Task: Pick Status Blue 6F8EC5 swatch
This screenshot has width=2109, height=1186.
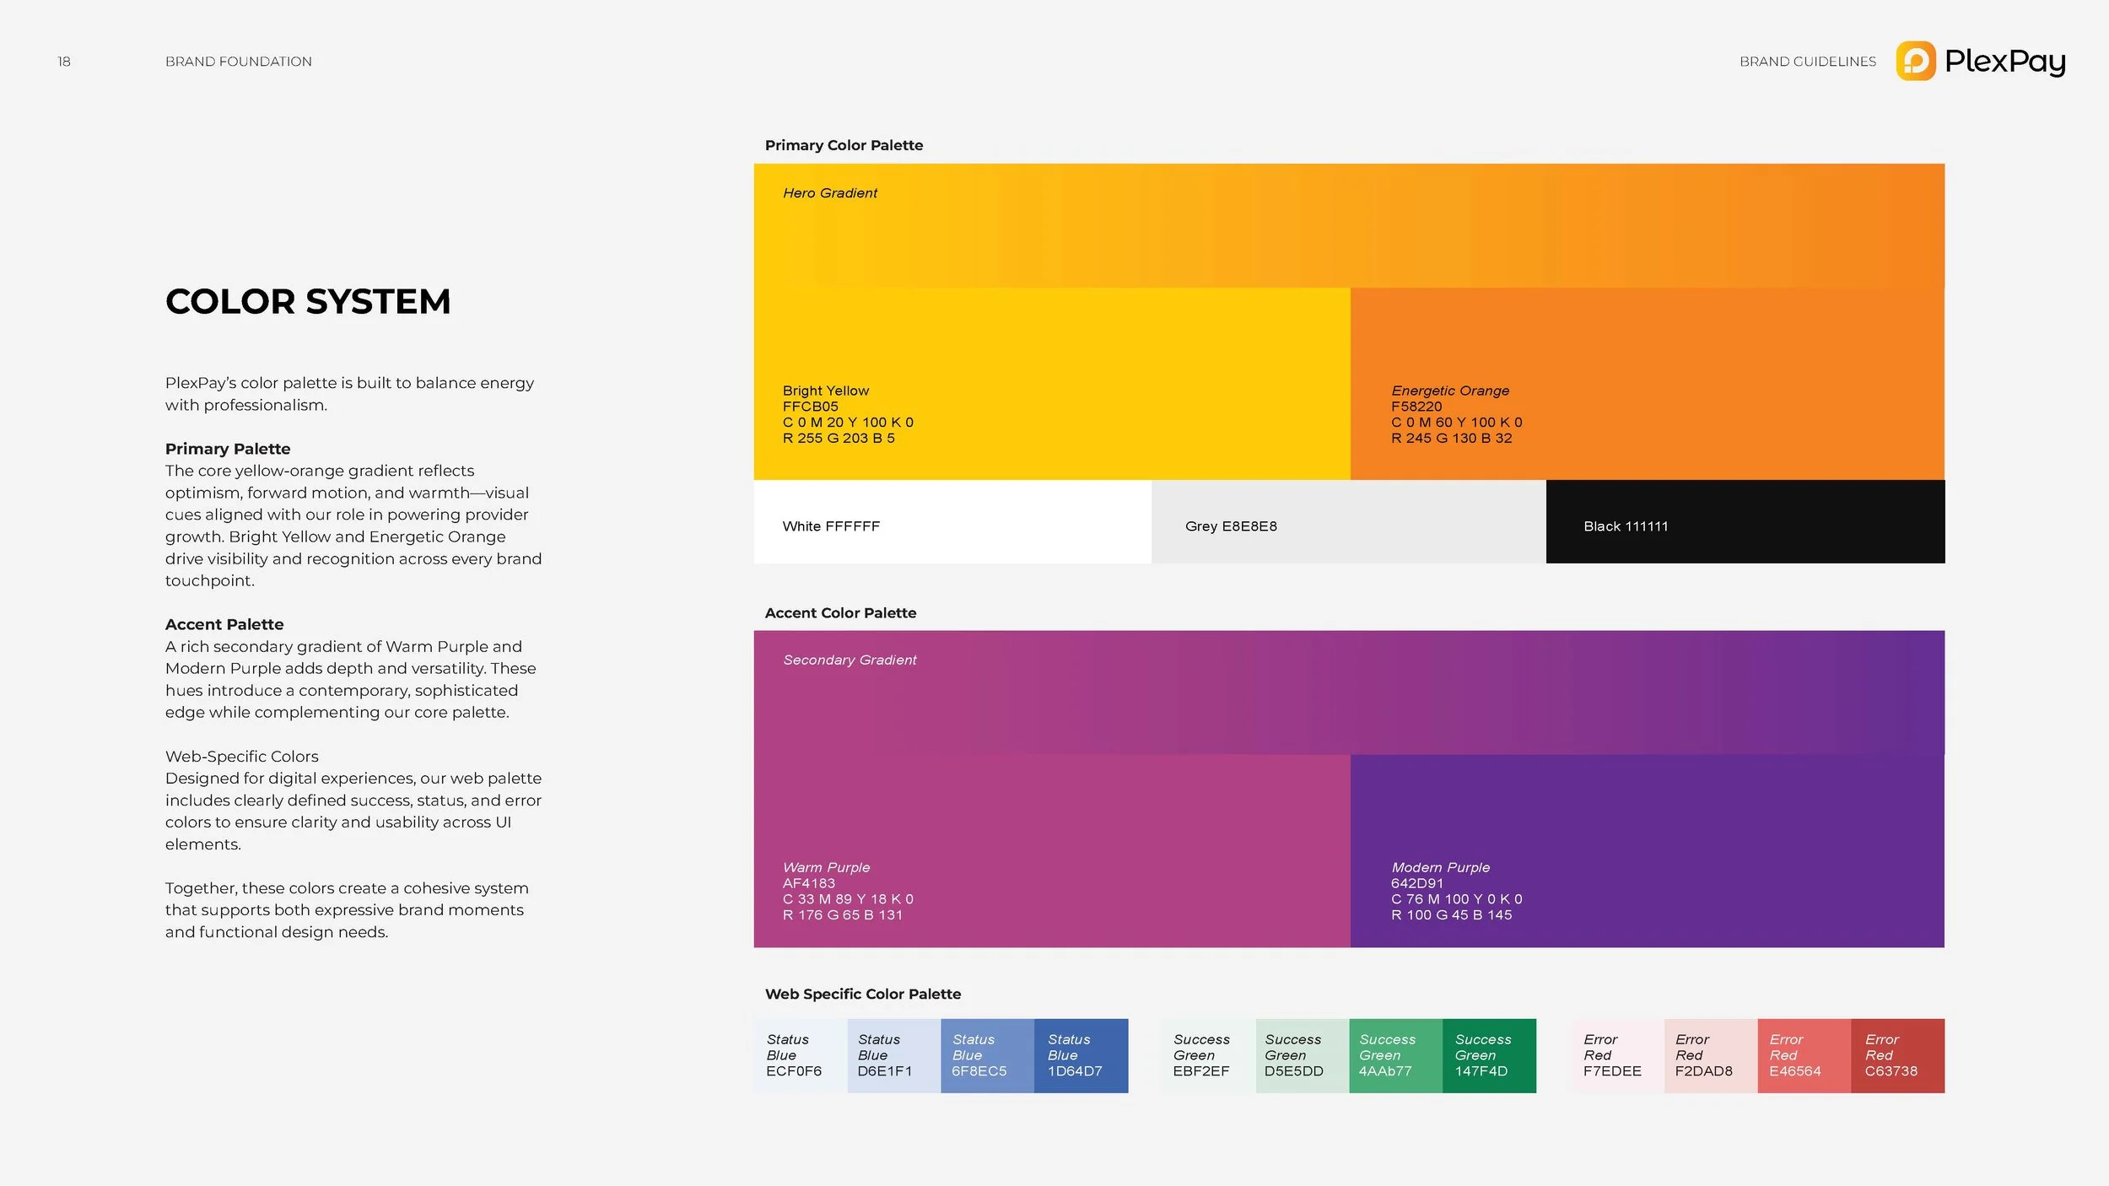Action: click(x=987, y=1055)
